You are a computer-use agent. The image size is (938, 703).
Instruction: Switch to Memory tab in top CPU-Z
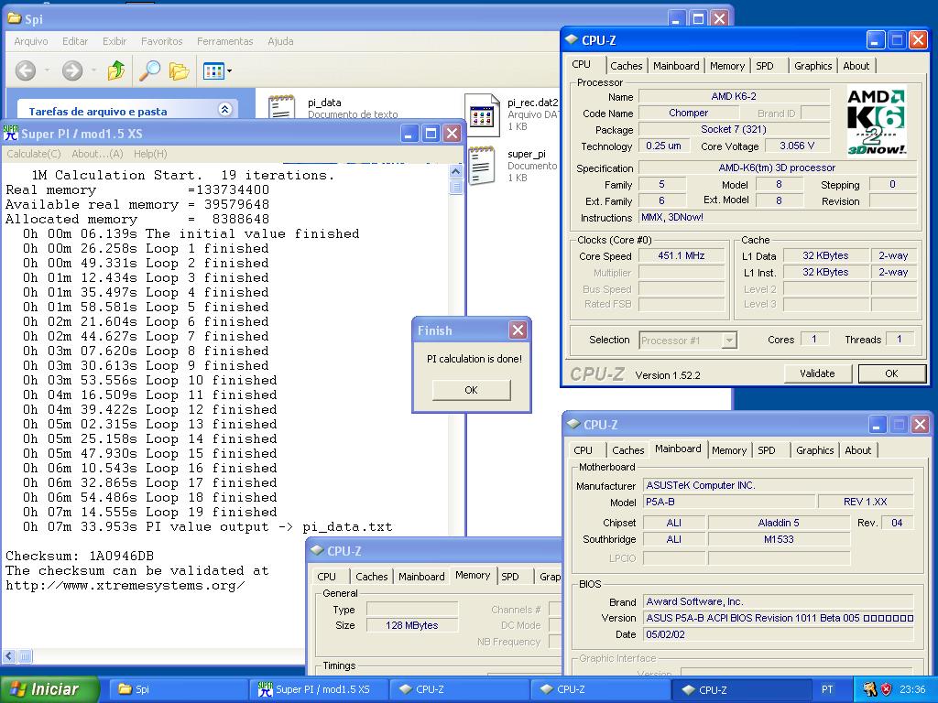(726, 66)
